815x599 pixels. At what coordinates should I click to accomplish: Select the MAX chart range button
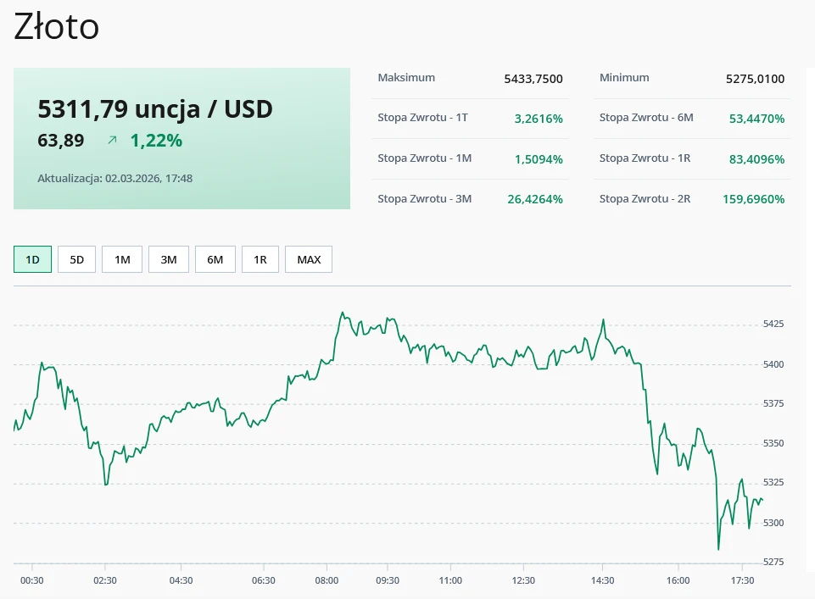309,259
